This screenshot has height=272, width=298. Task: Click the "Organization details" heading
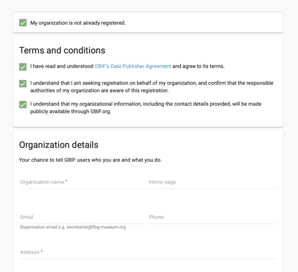click(59, 145)
